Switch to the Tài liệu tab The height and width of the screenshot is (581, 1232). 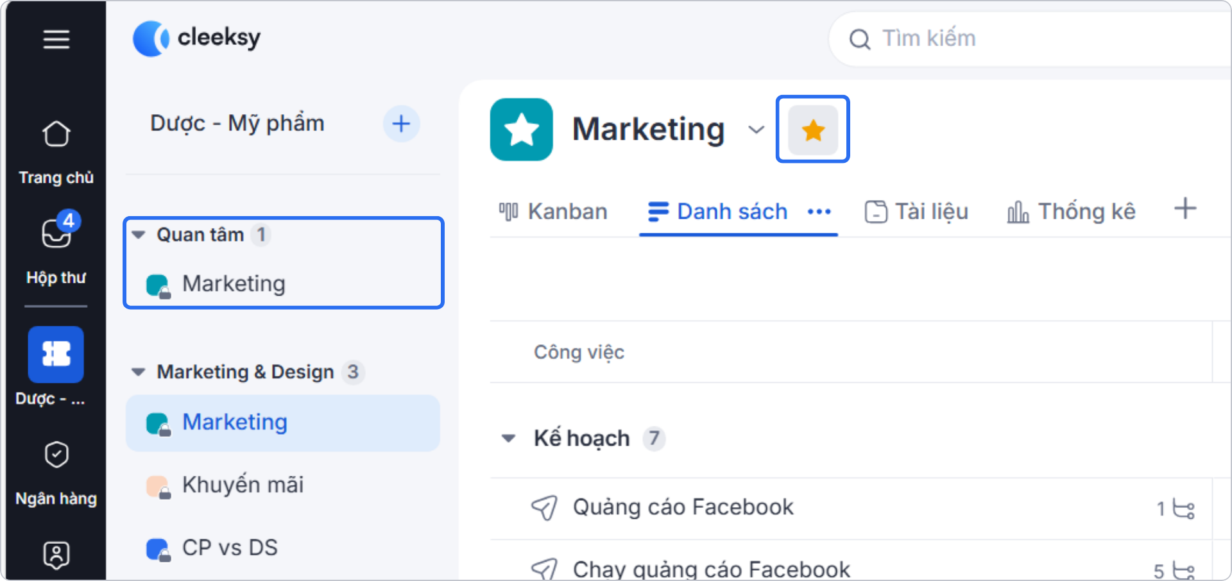tap(916, 212)
